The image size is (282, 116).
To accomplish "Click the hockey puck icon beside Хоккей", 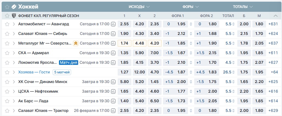I will click(x=14, y=7).
